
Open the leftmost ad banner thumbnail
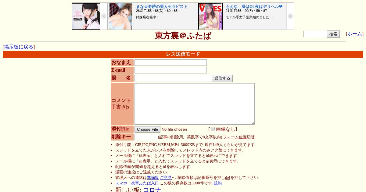point(86,16)
